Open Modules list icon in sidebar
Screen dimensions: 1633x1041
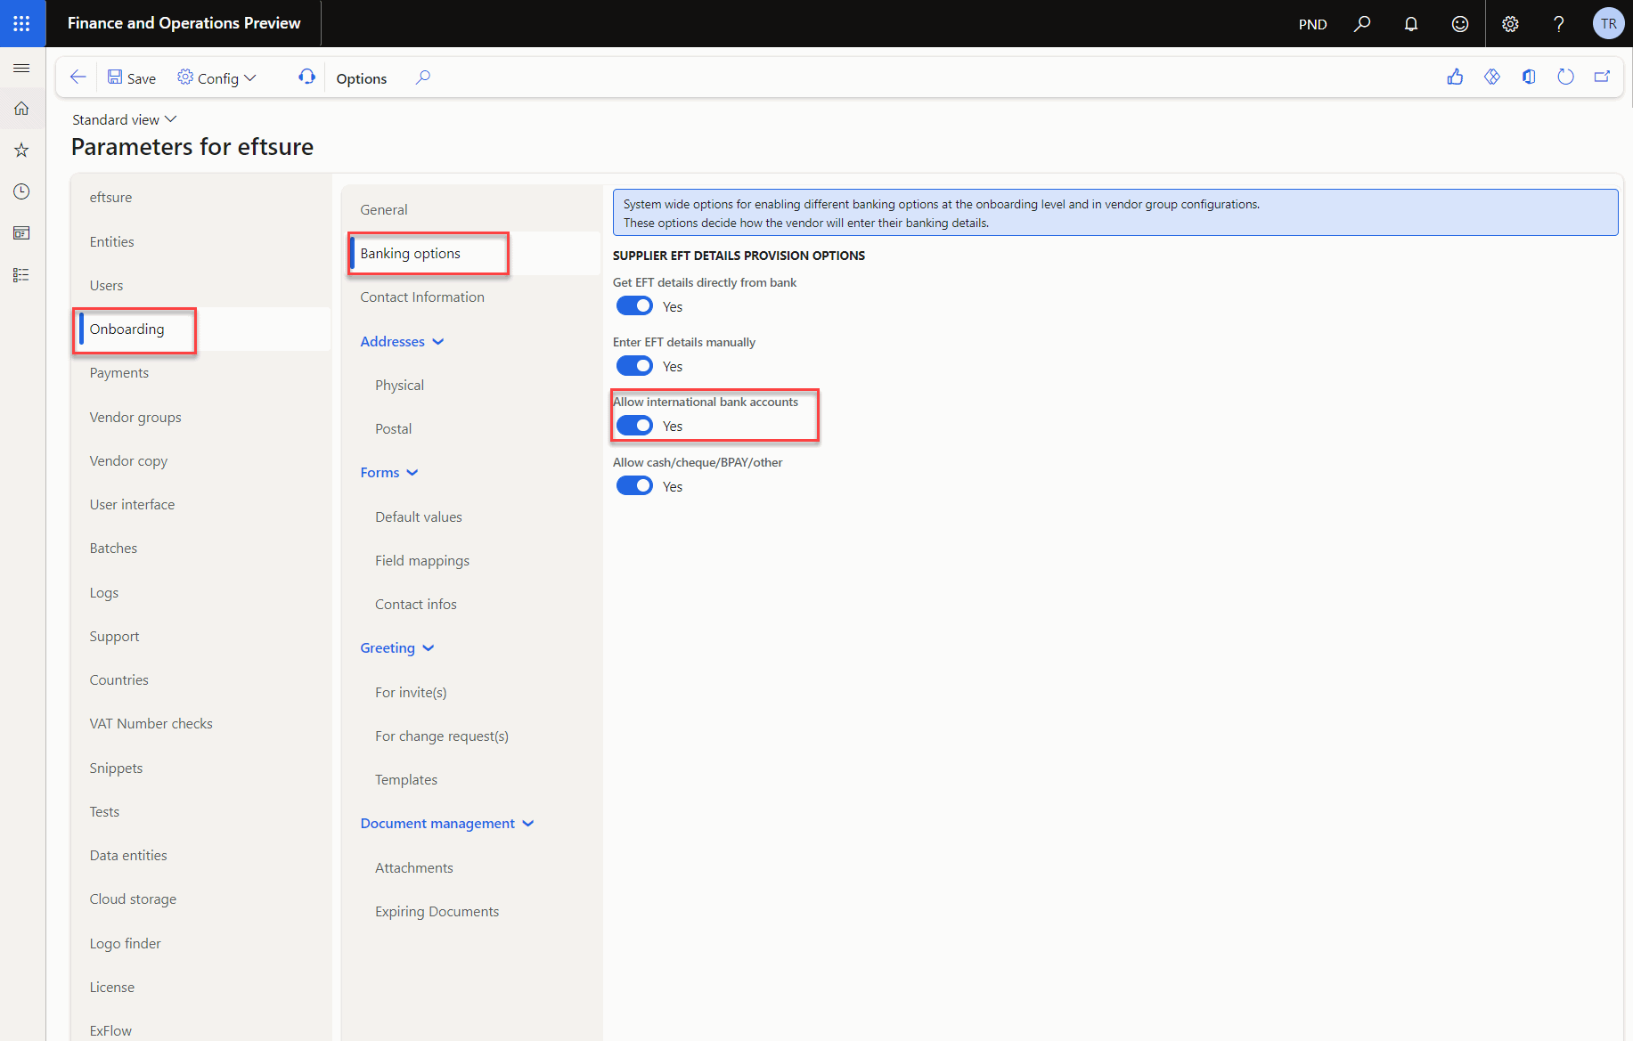(22, 275)
